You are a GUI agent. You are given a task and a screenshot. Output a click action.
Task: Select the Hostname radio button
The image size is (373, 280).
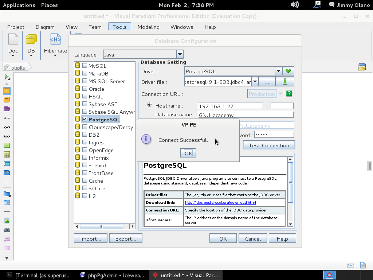click(x=149, y=105)
